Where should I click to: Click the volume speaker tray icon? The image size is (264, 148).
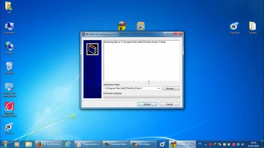pyautogui.click(x=243, y=144)
